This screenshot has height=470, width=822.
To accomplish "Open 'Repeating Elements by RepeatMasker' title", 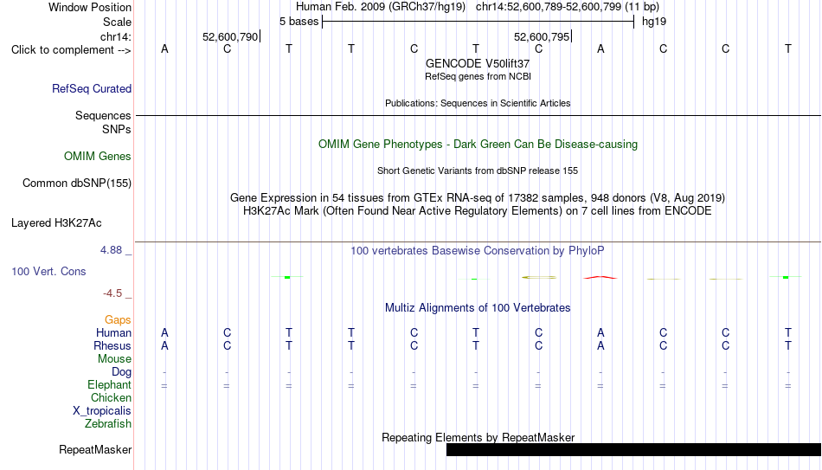I will coord(478,437).
